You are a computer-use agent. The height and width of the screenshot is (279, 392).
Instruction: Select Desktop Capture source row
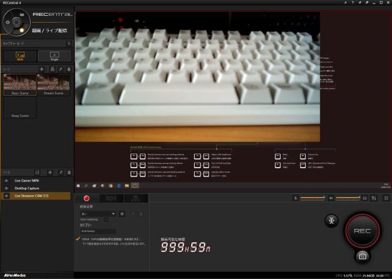[36, 188]
